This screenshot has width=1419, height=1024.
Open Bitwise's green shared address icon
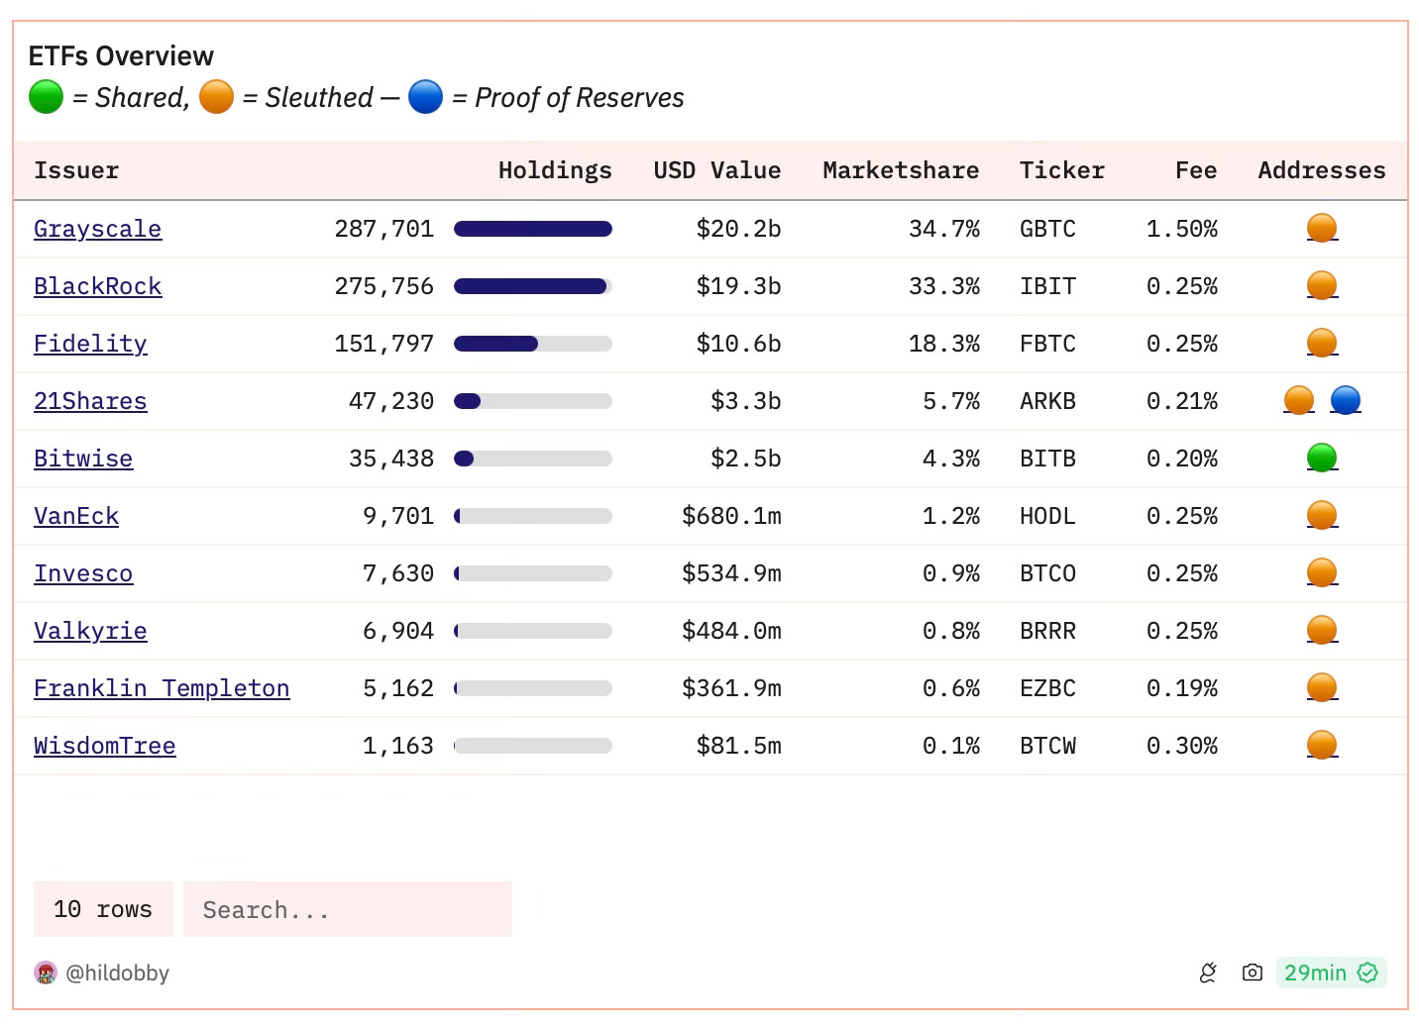click(1322, 459)
